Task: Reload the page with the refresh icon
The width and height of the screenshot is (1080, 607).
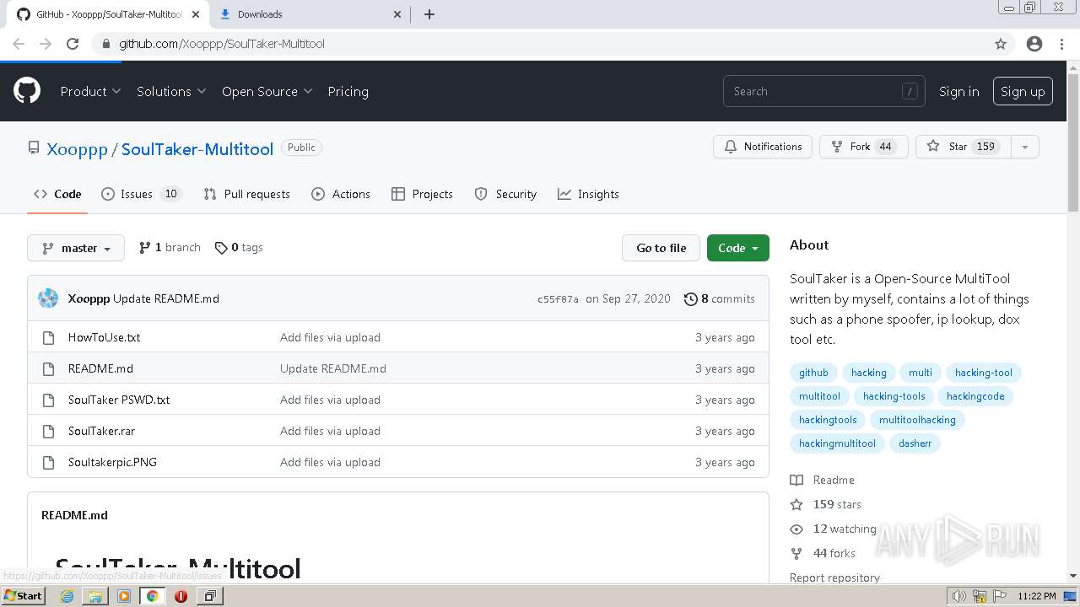Action: (x=73, y=44)
